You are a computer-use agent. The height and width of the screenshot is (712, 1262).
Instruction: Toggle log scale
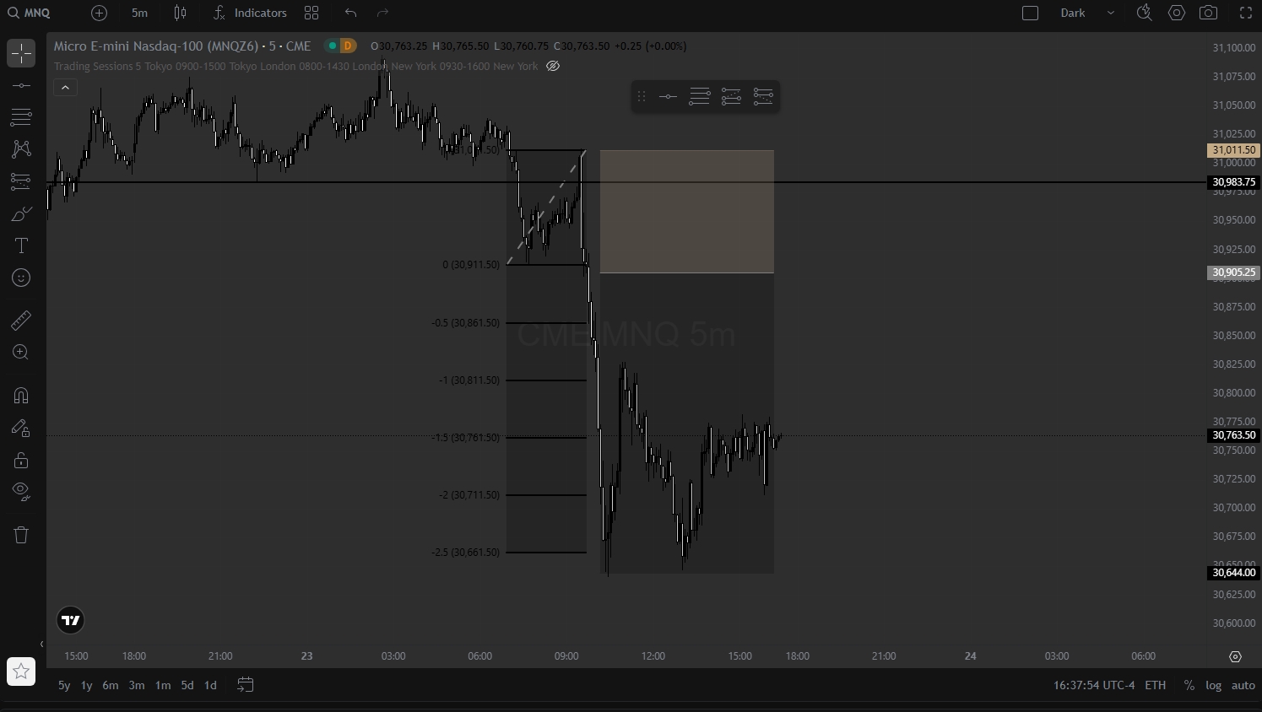[1213, 685]
